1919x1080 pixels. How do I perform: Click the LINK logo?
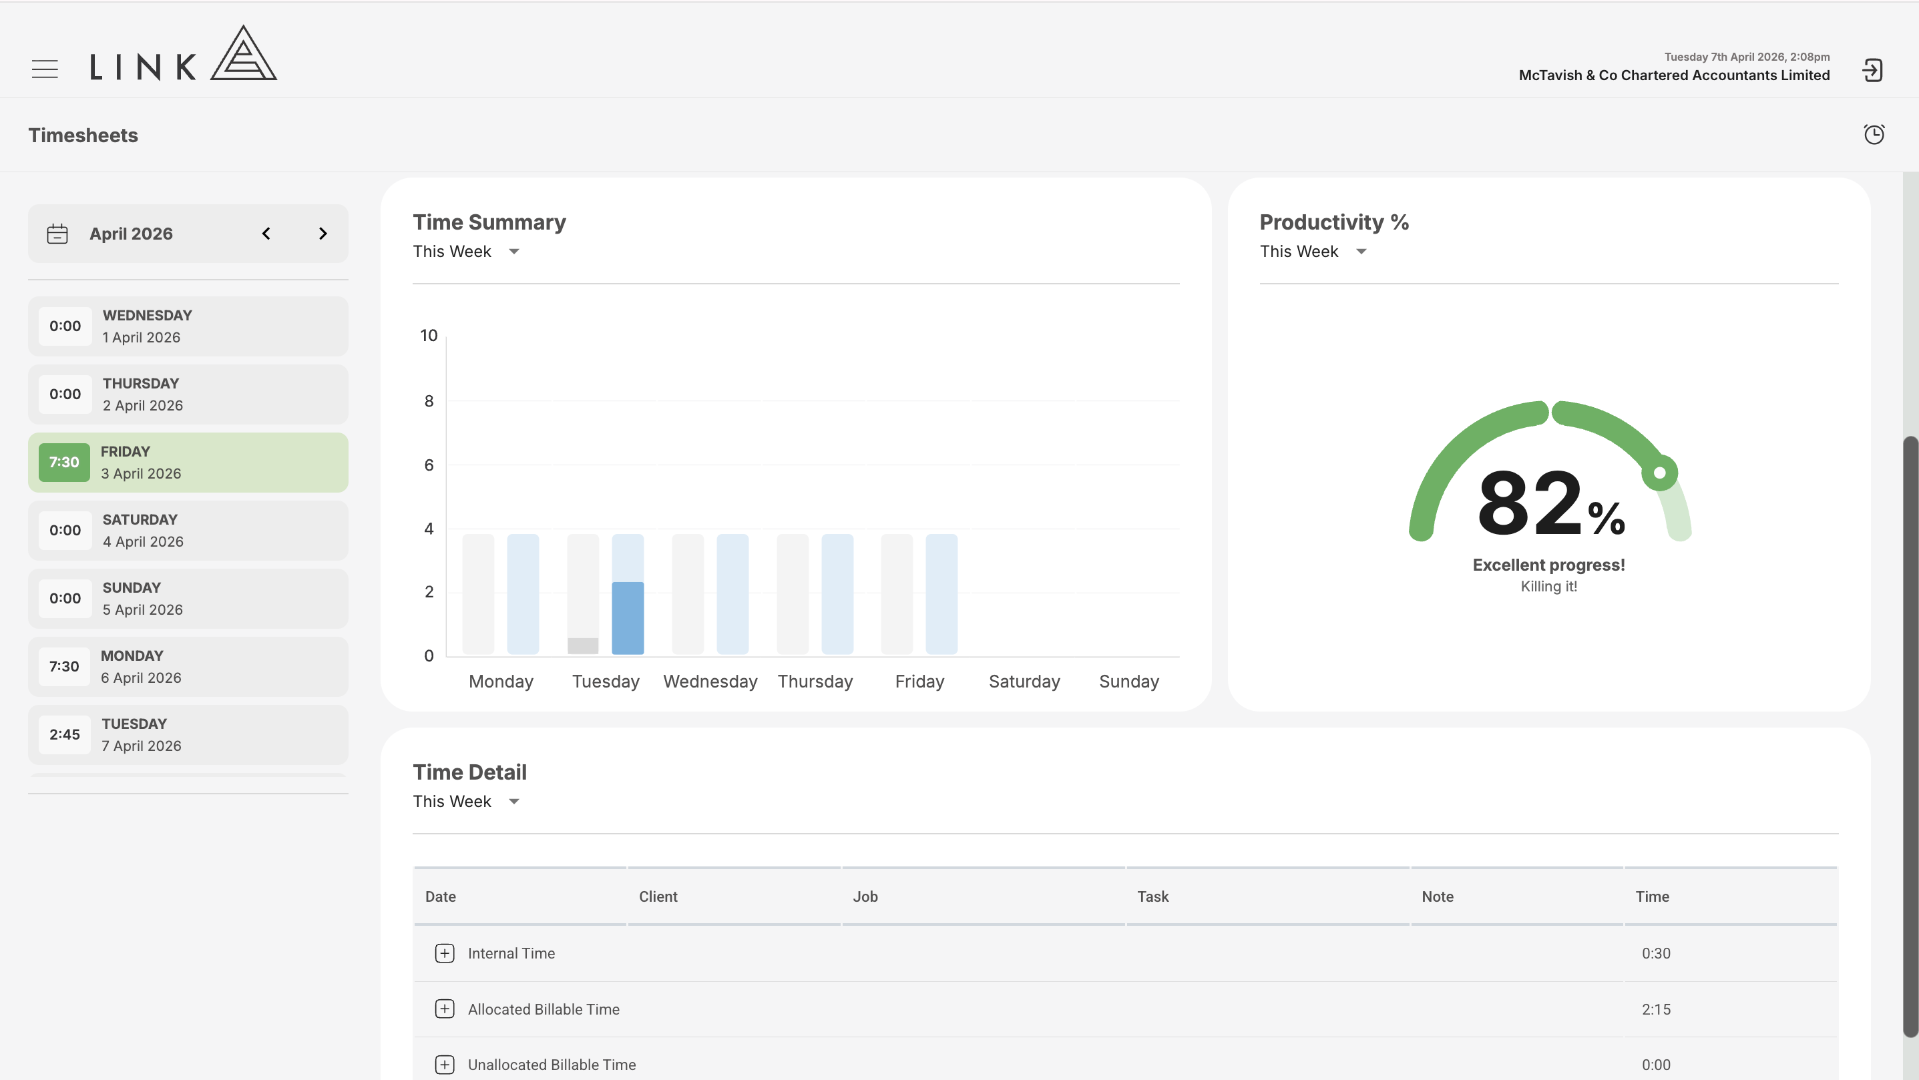pyautogui.click(x=183, y=53)
